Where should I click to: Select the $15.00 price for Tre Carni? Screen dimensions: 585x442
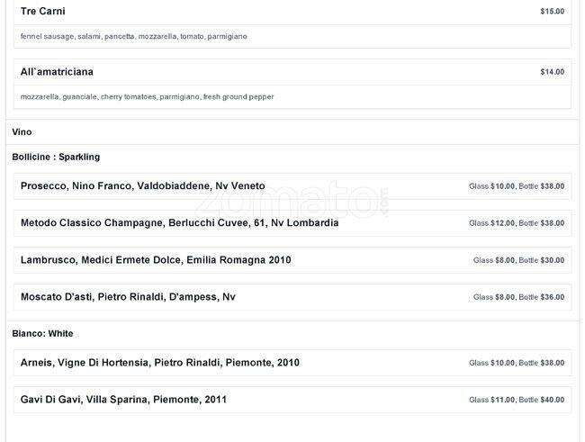click(x=552, y=12)
